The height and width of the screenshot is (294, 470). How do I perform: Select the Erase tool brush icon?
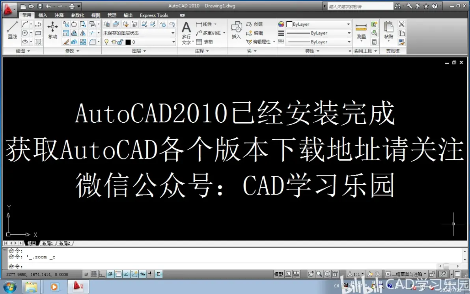[65, 42]
